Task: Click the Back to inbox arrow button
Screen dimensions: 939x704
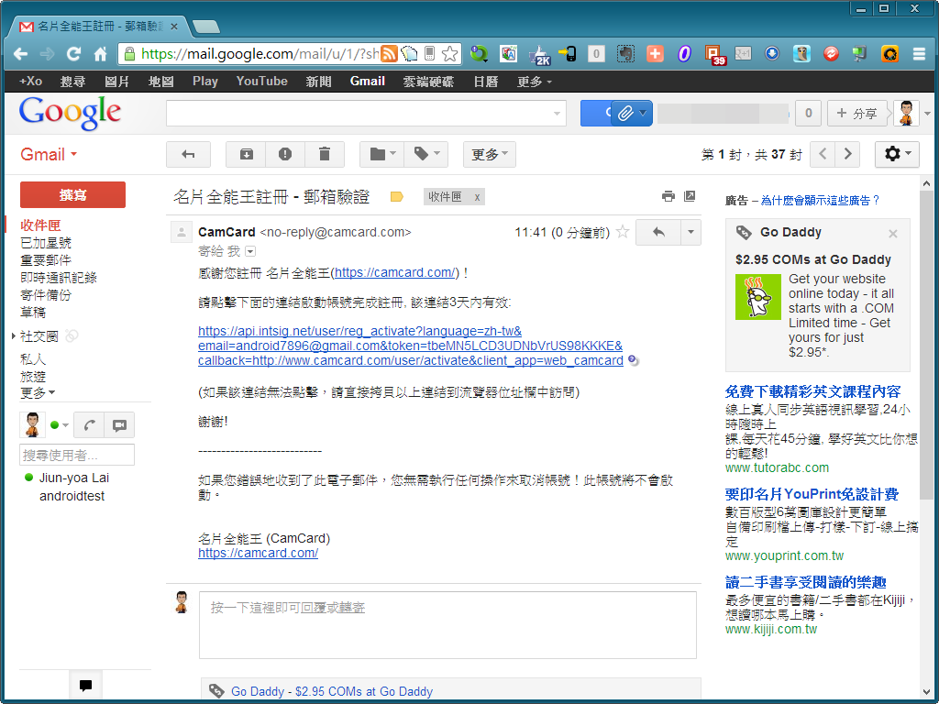Action: [188, 154]
